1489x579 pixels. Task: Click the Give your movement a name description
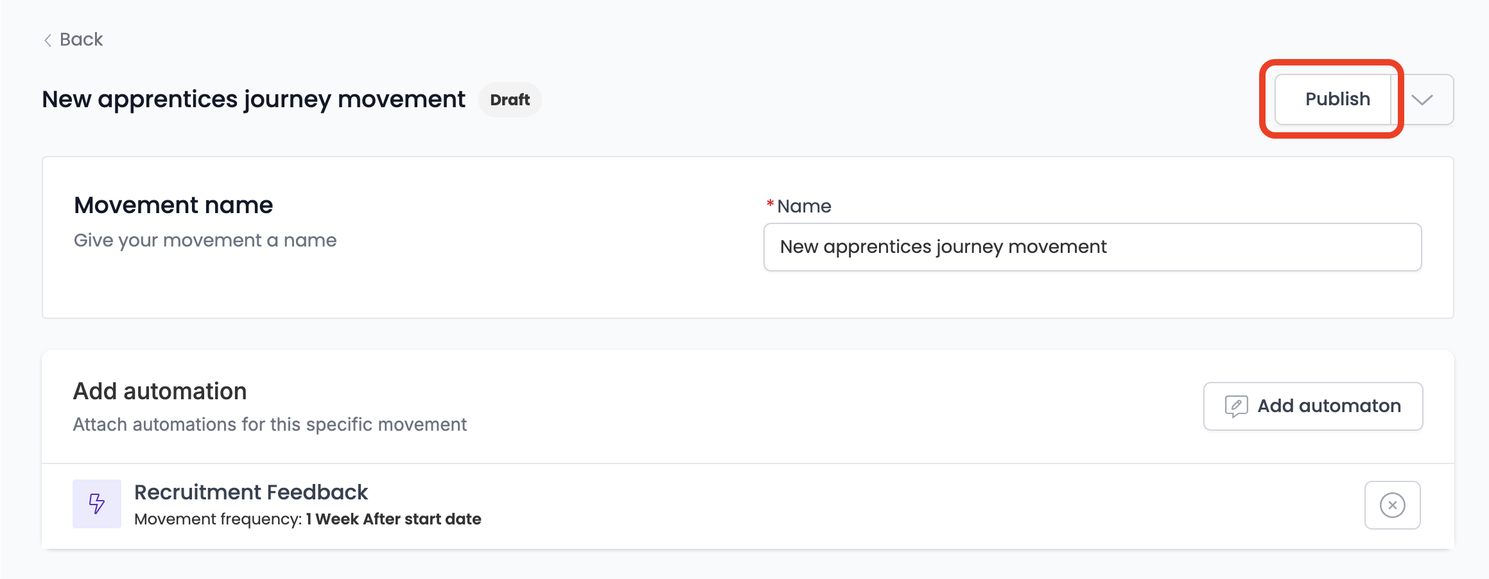click(205, 240)
